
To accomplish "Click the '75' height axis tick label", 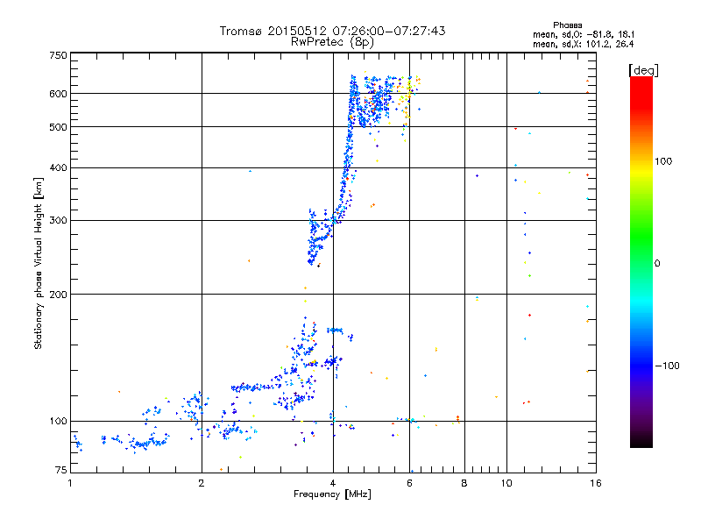I will point(61,470).
